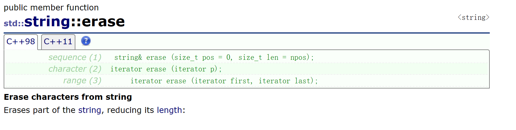Click the size_t len = npos parameter text
This screenshot has height=130, width=516.
[x=274, y=57]
